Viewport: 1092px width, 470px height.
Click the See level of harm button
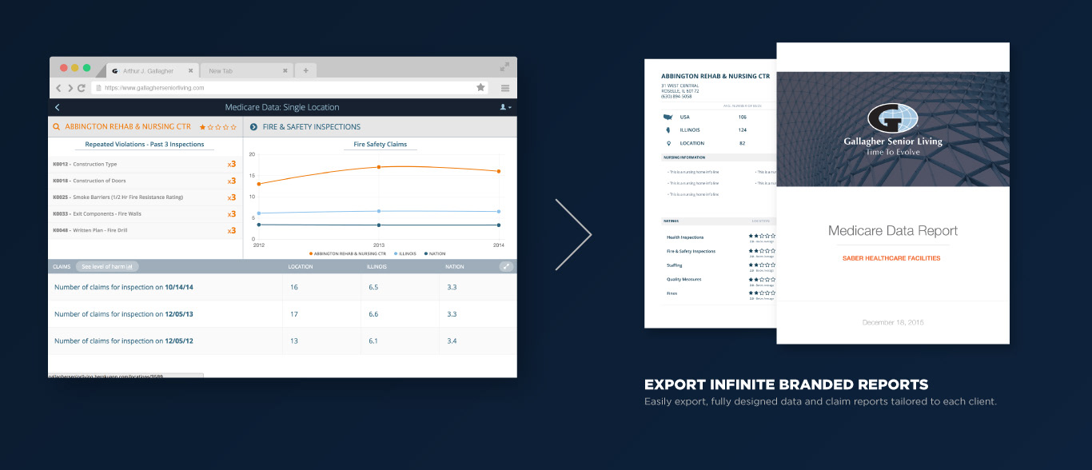tap(108, 266)
